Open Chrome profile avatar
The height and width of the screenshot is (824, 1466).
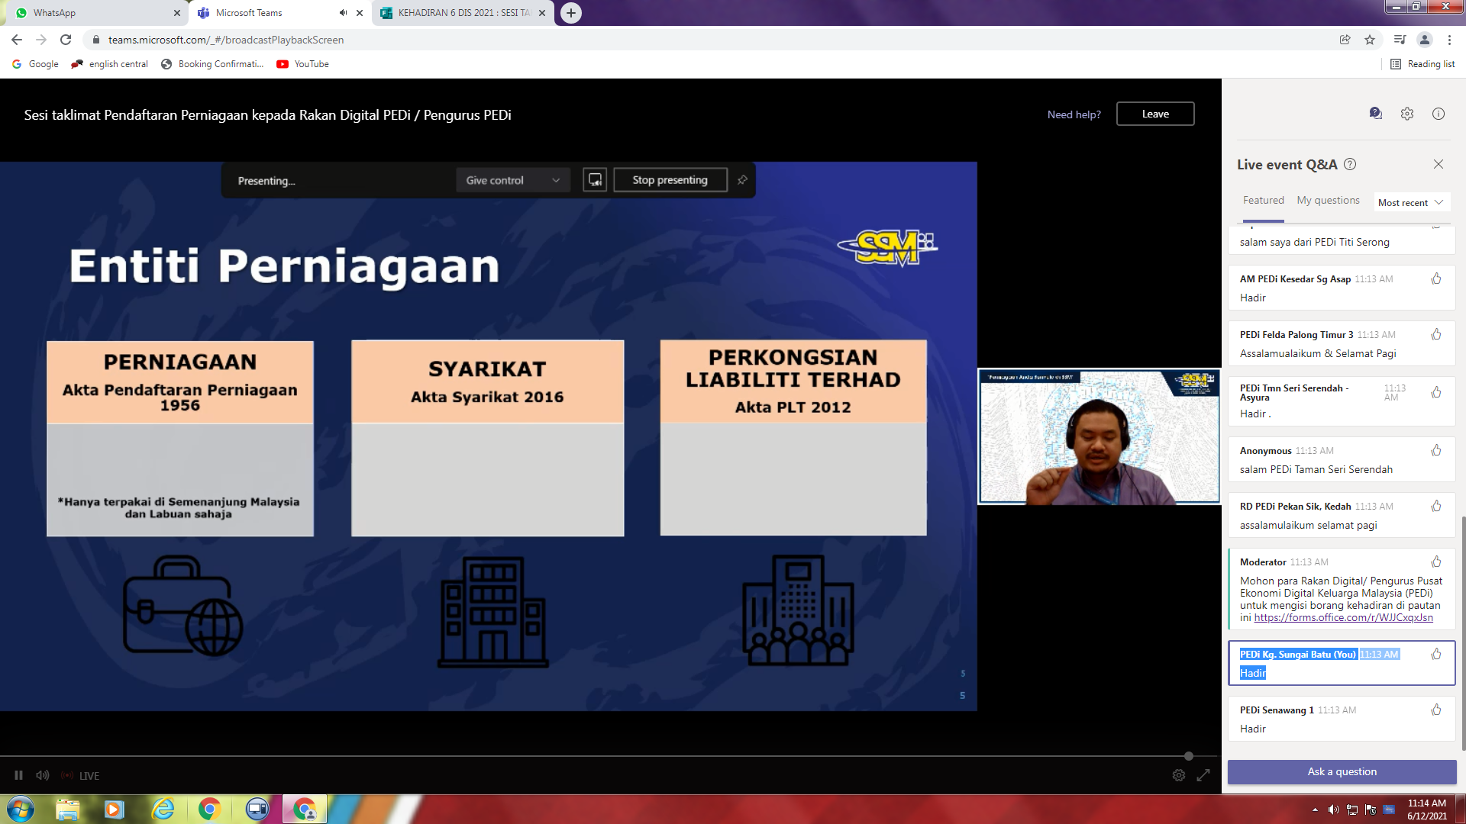click(1425, 40)
